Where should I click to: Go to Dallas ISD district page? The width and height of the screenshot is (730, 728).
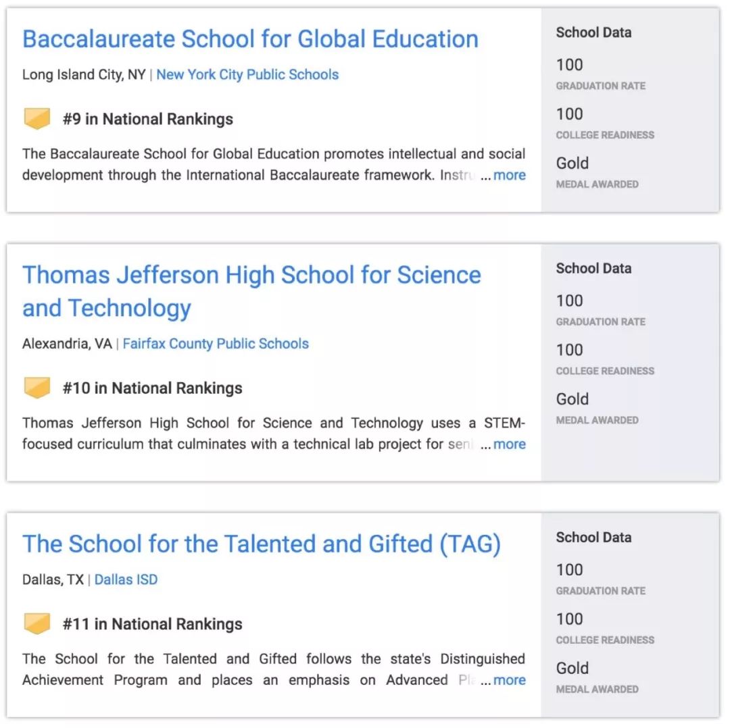pyautogui.click(x=126, y=579)
